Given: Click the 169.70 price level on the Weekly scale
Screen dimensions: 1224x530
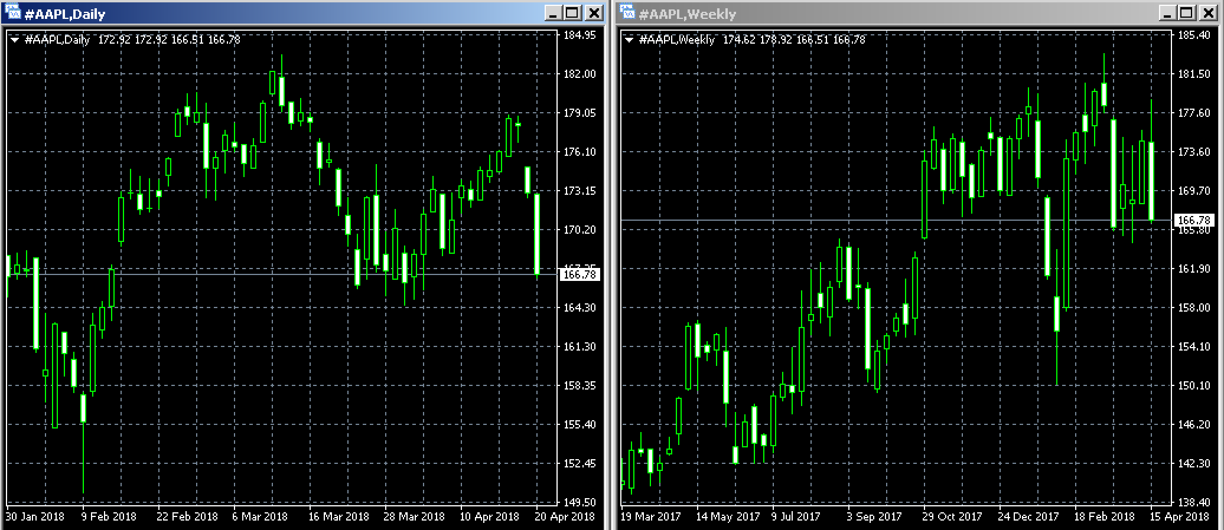Looking at the screenshot, I should [x=1194, y=191].
